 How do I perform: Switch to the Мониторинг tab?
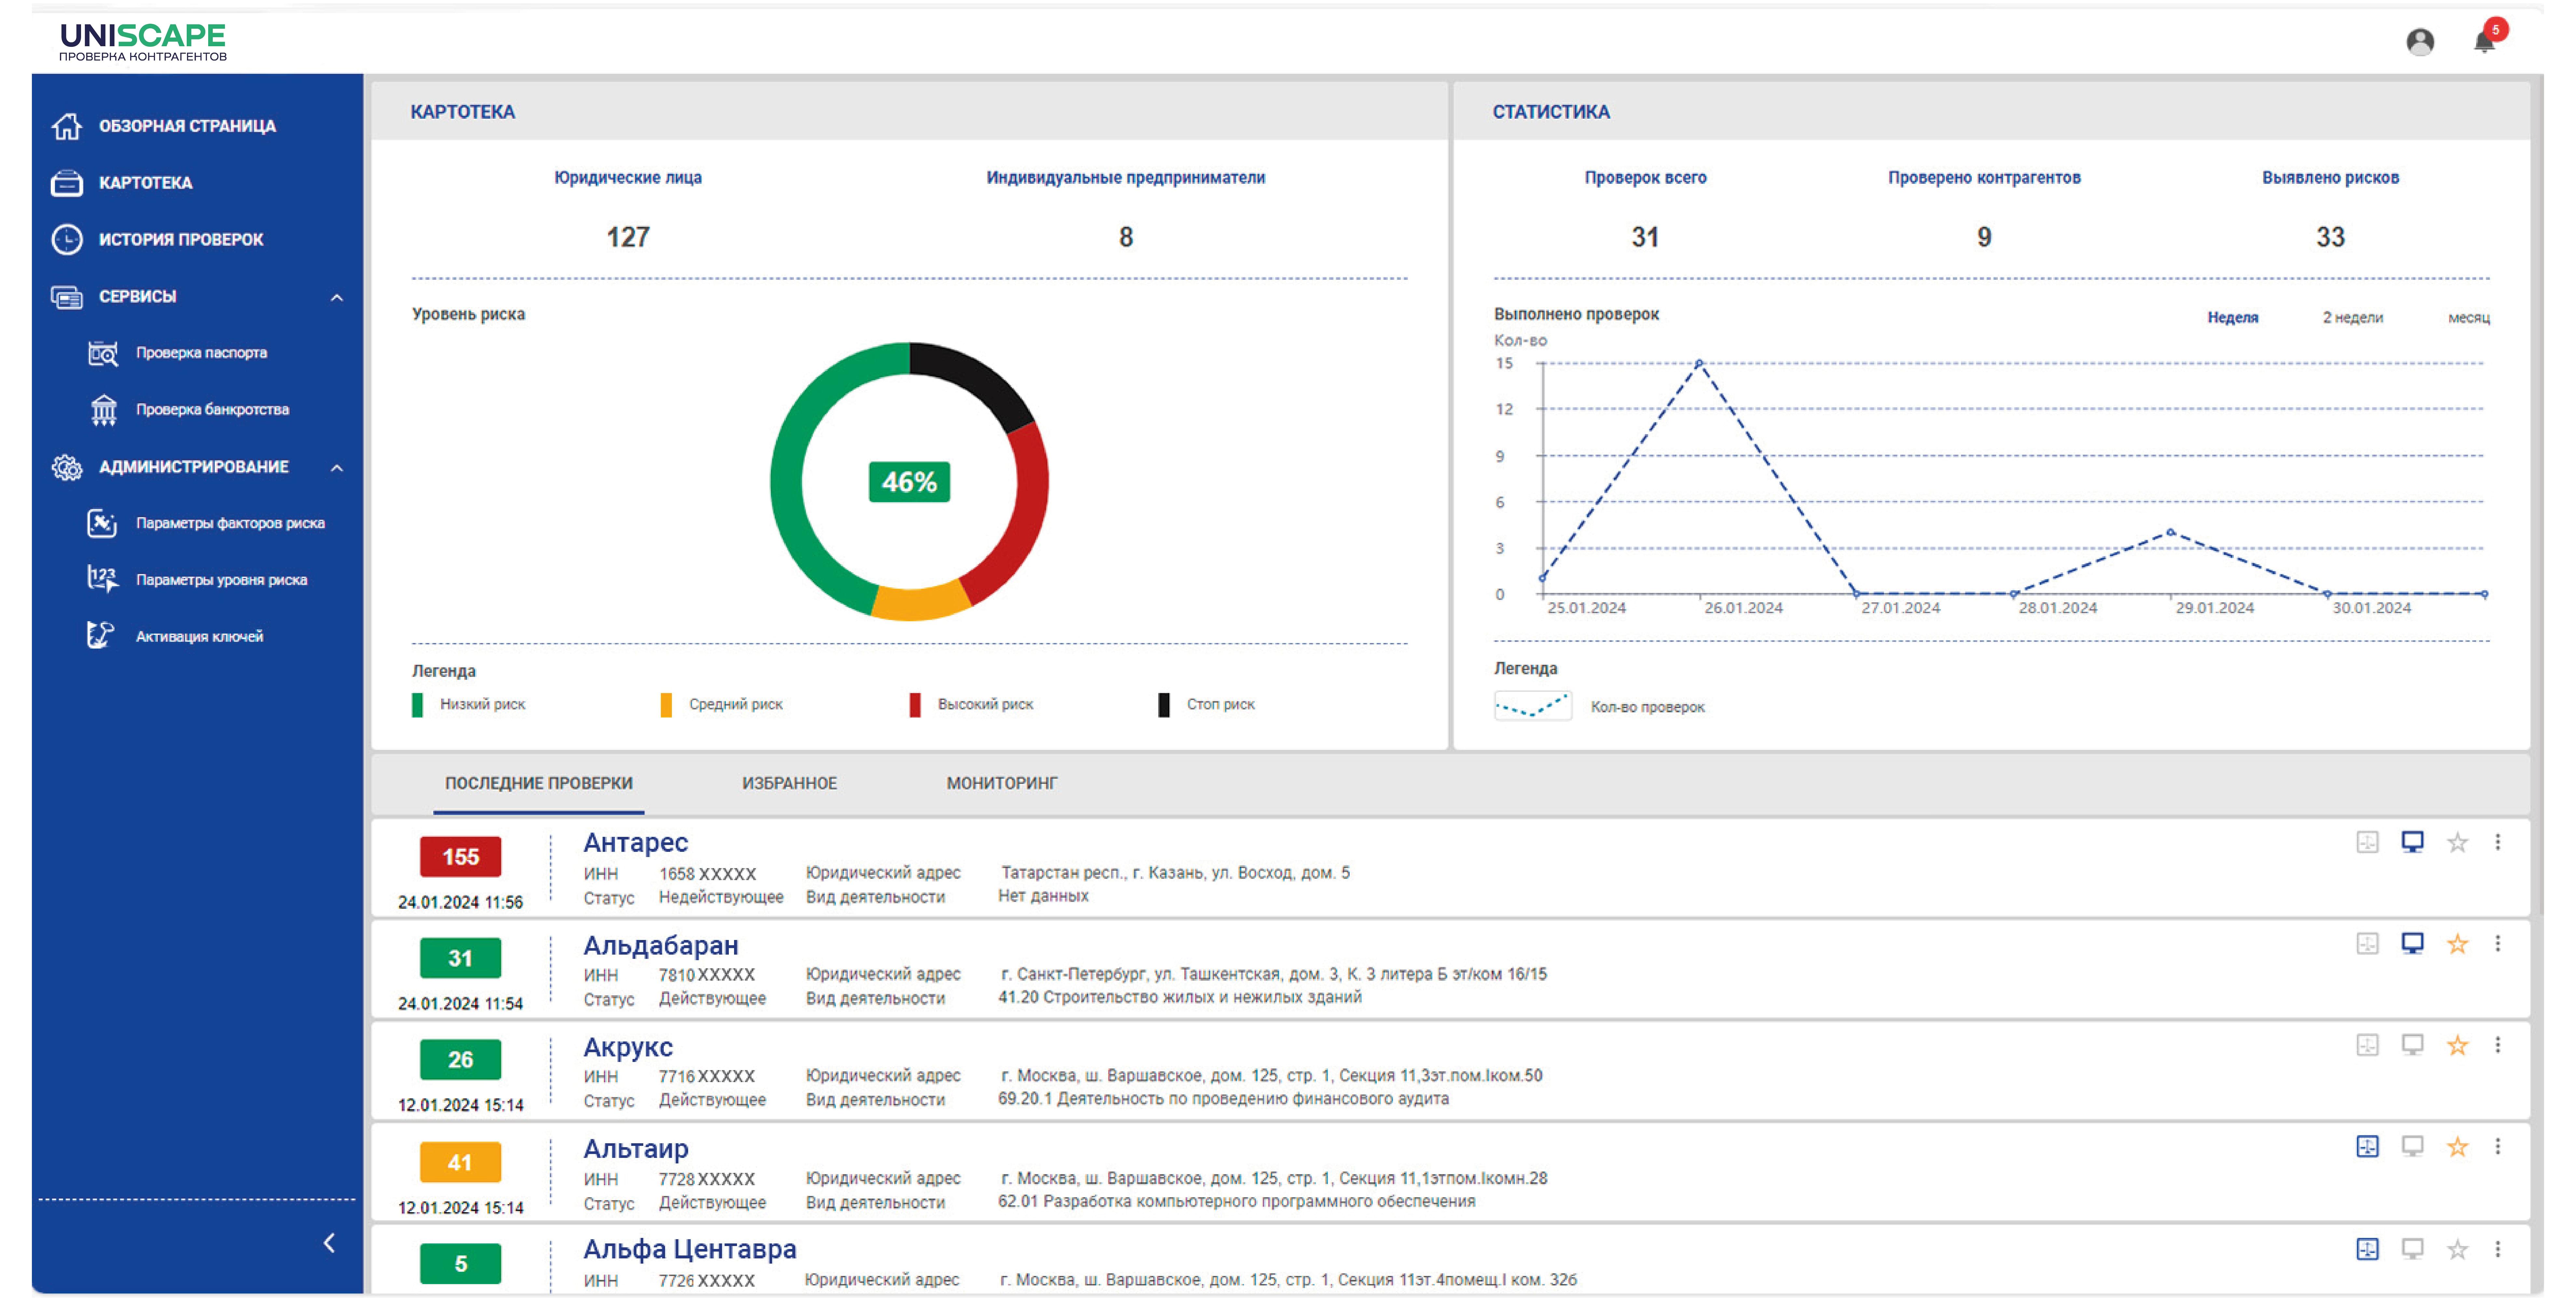pos(1001,784)
